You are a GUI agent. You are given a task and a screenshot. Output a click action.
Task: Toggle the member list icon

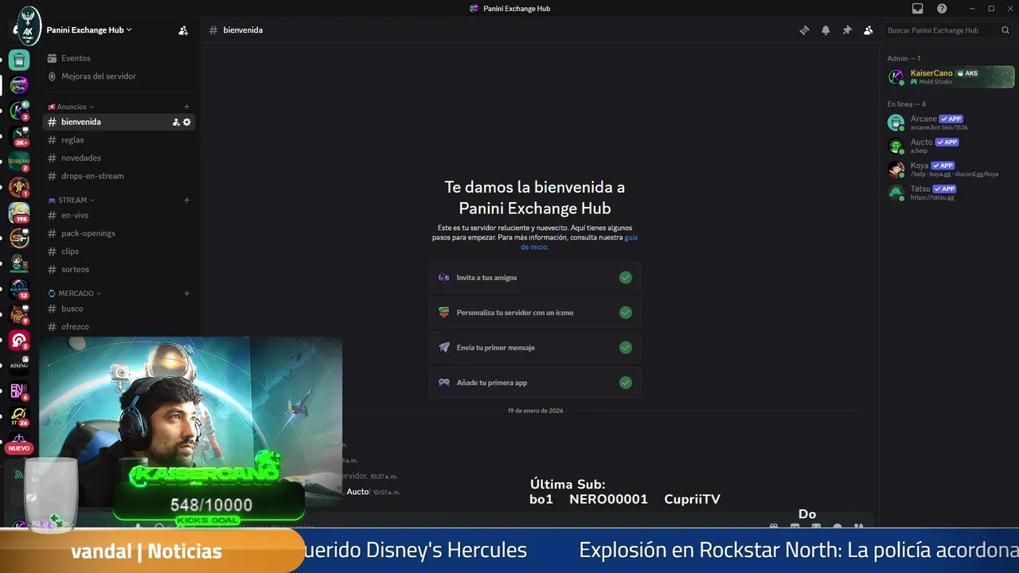(869, 30)
